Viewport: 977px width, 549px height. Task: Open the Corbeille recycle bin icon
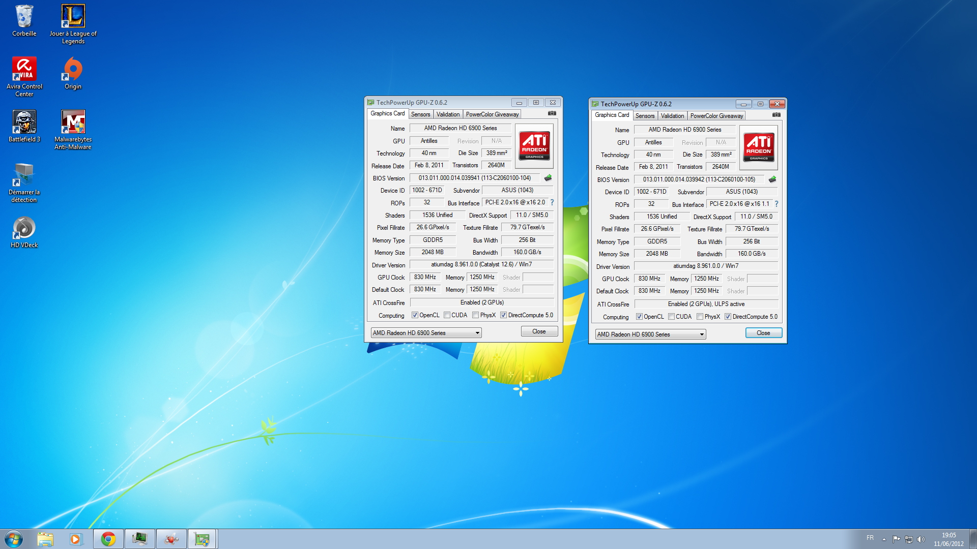[24, 20]
